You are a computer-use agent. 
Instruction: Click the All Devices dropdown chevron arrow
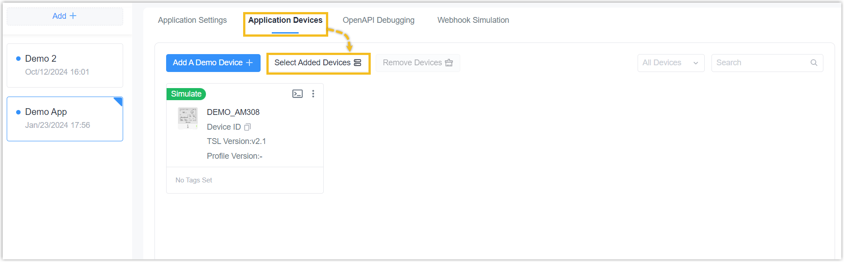(x=696, y=63)
